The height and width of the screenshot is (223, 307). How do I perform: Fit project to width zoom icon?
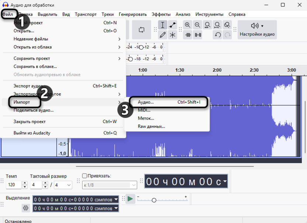click(217, 25)
